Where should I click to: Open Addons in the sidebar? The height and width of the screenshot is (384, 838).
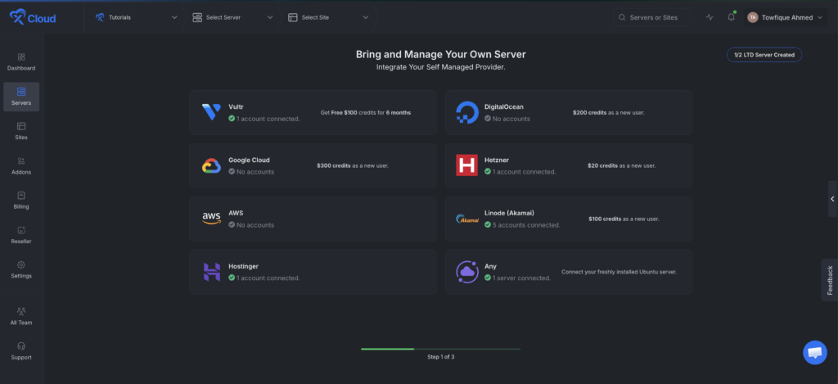[21, 165]
